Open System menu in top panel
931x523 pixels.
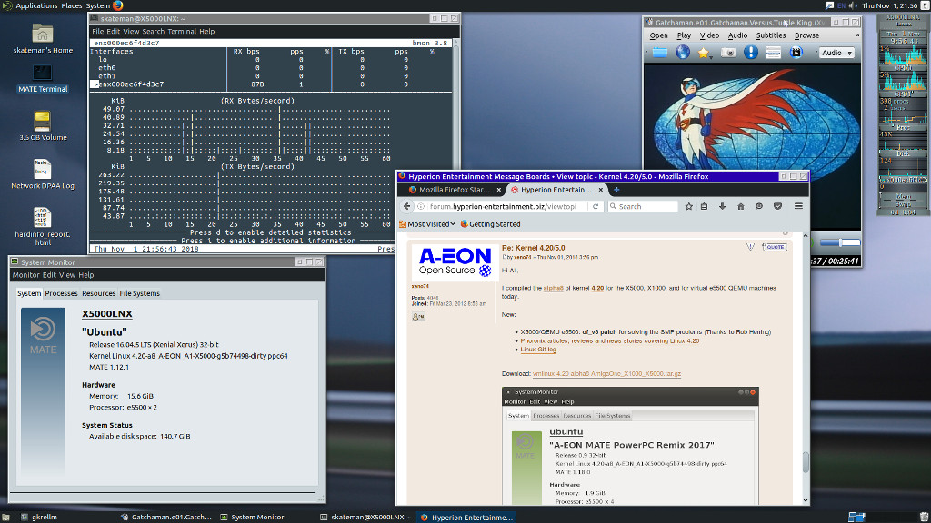[98, 5]
